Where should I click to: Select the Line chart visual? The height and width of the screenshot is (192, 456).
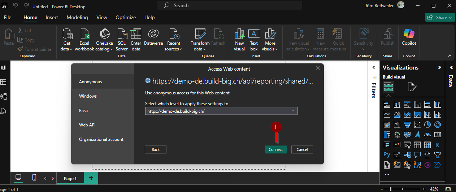pos(387,115)
